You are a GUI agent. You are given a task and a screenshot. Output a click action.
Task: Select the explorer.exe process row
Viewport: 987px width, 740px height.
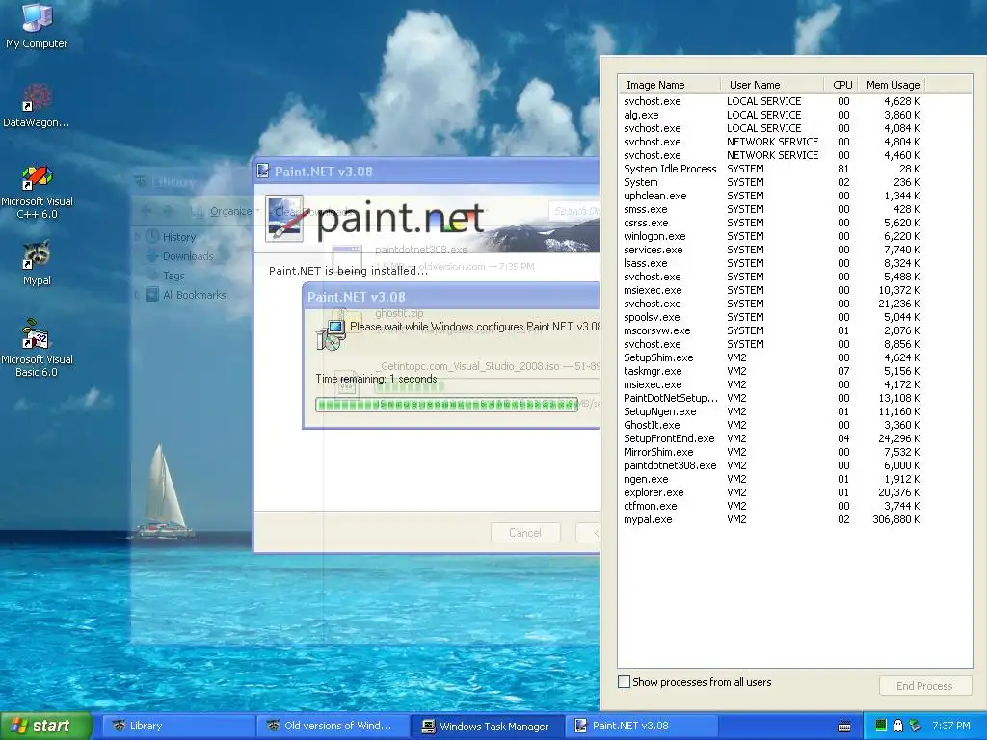pos(772,492)
